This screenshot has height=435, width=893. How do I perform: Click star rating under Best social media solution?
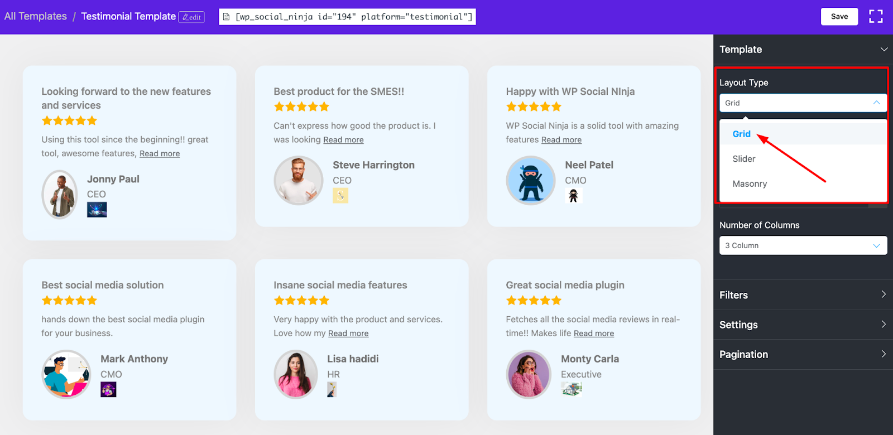coord(69,301)
